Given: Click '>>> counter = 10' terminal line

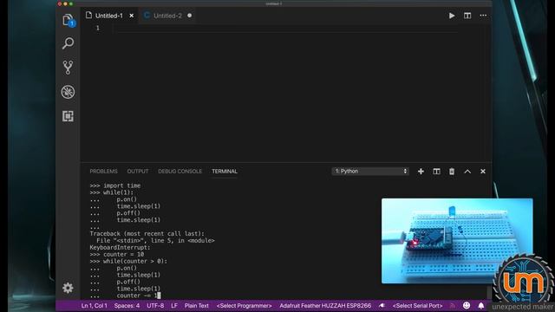Looking at the screenshot, I should 117,254.
